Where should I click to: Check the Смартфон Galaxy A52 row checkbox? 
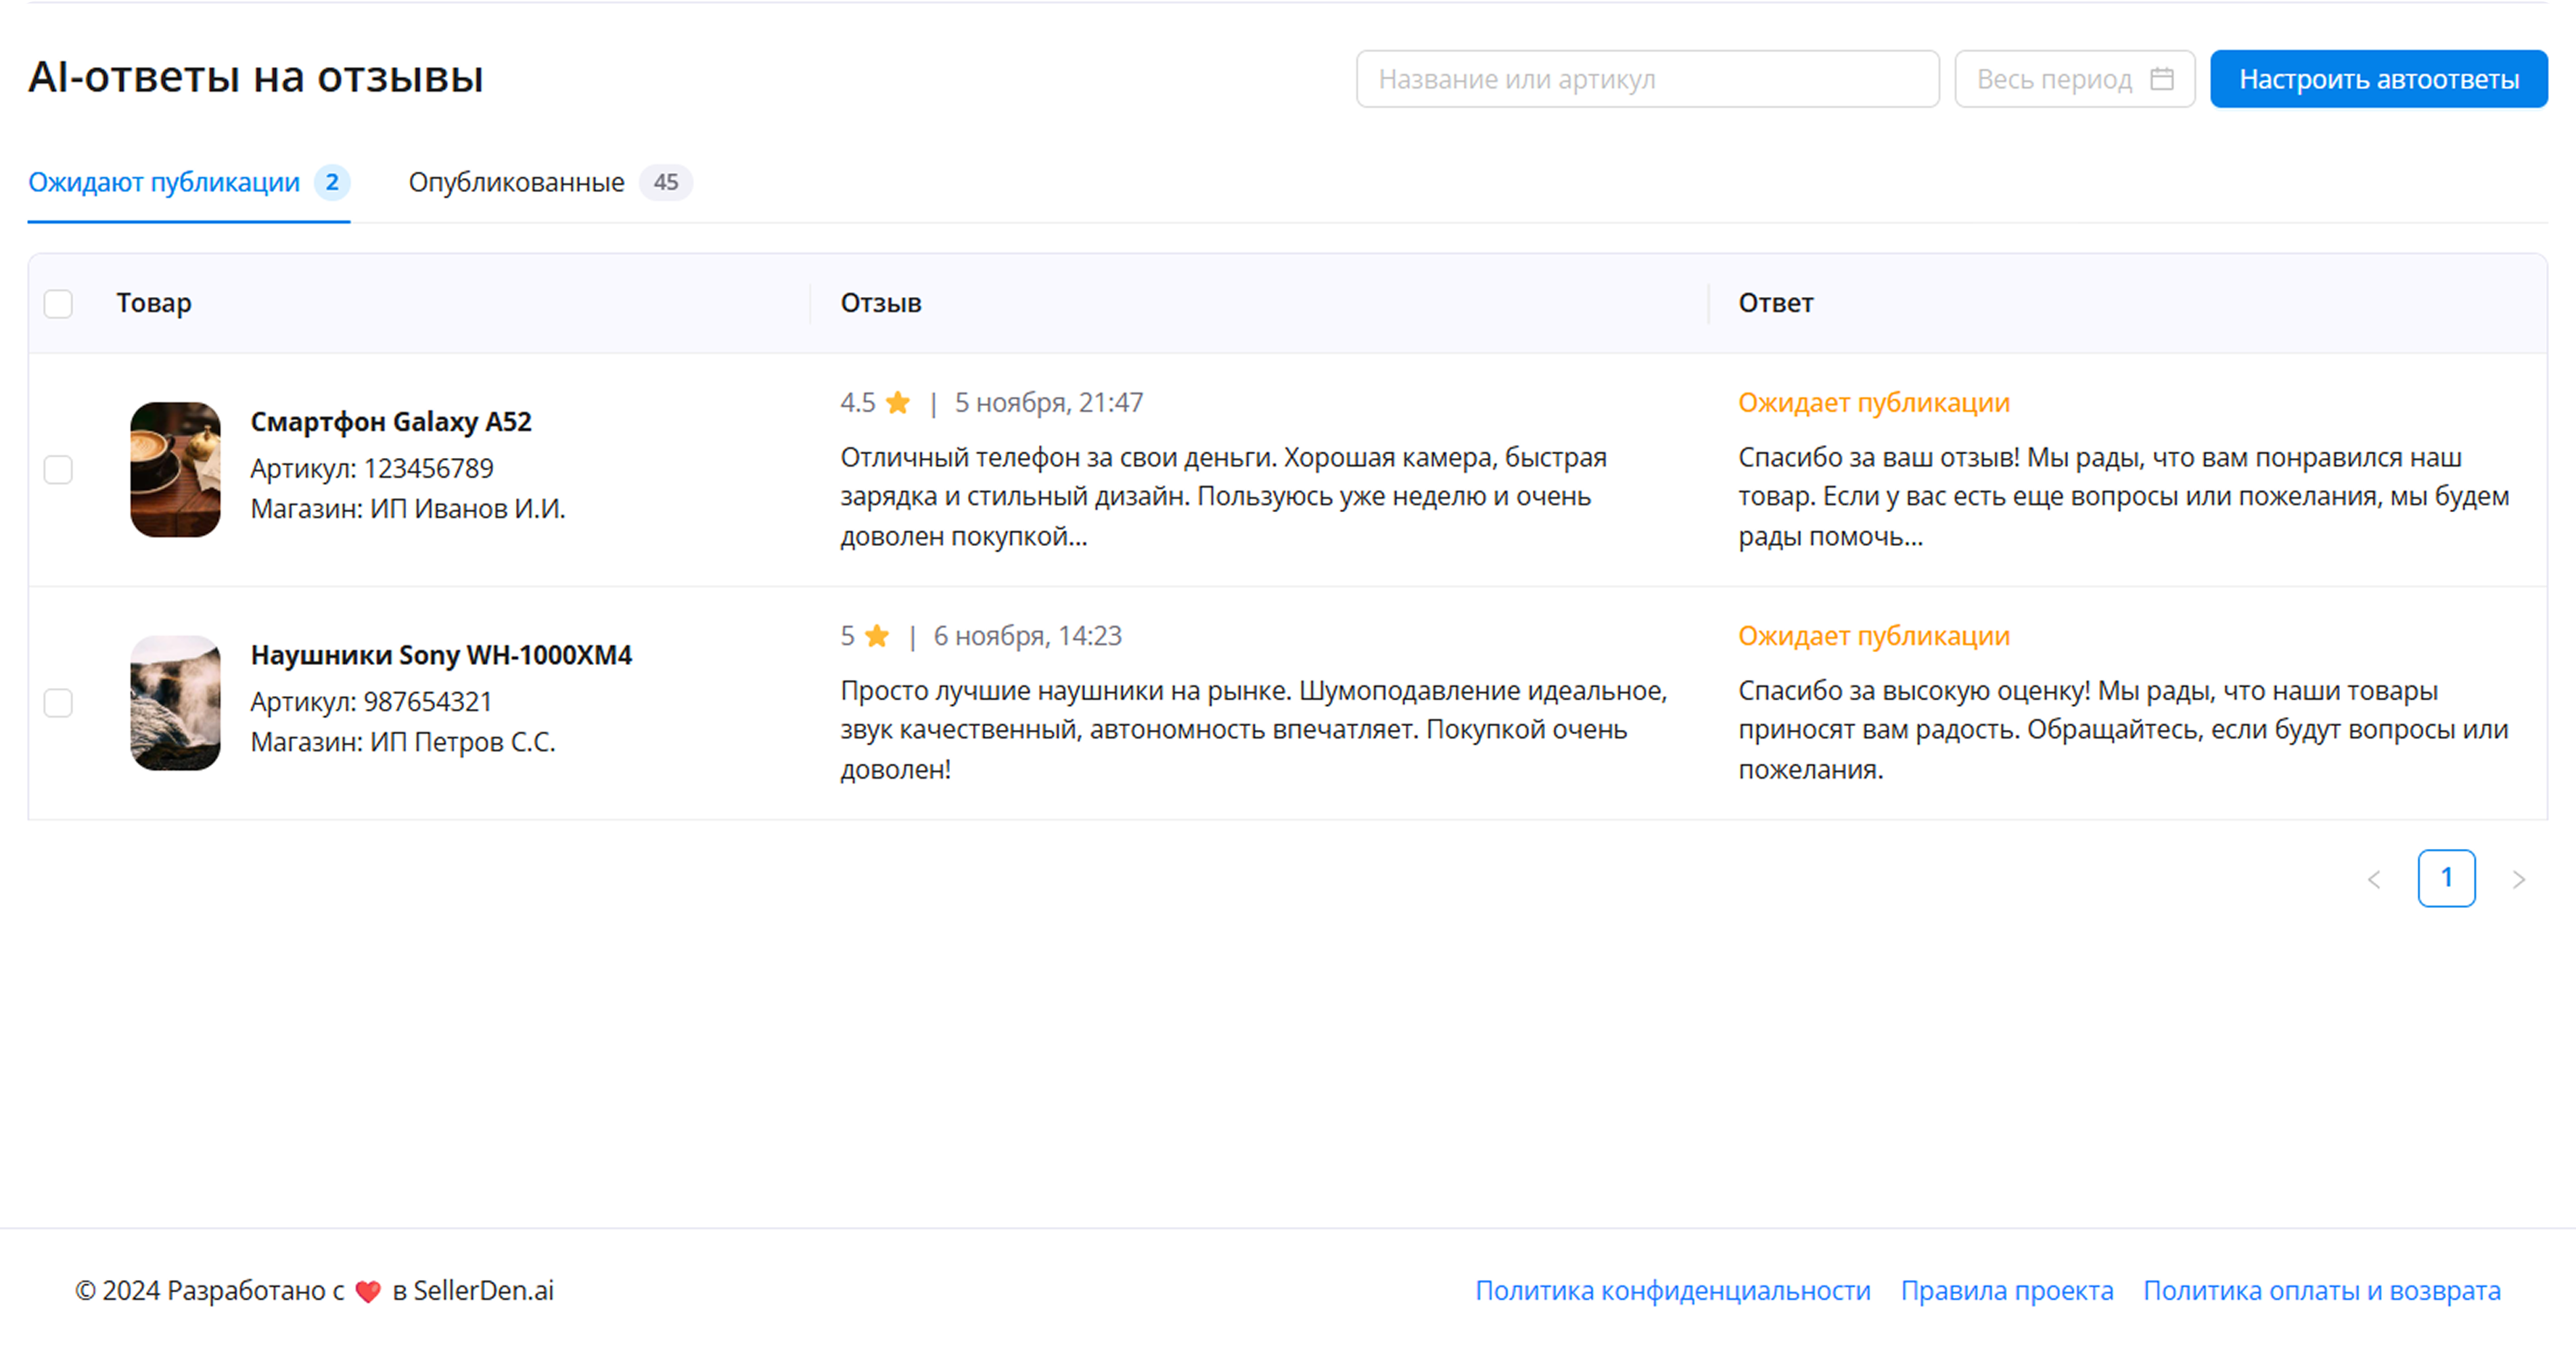[x=59, y=469]
